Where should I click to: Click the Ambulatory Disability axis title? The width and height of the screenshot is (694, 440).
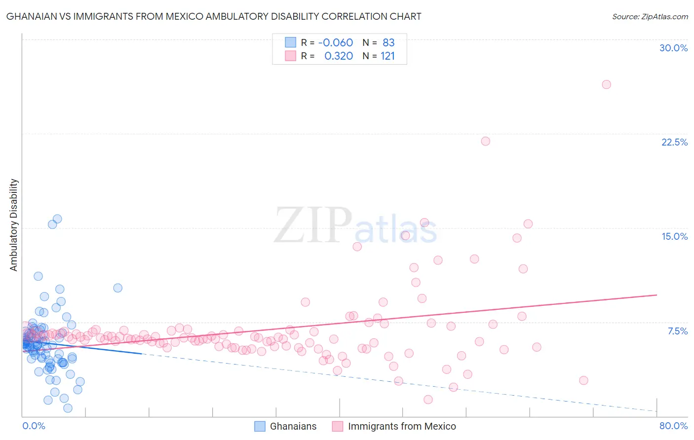click(14, 225)
